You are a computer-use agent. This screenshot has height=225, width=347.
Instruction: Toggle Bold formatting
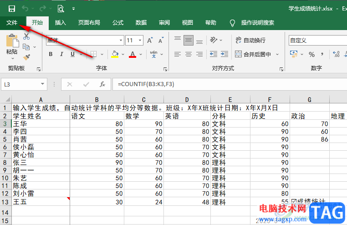[x=51, y=54]
